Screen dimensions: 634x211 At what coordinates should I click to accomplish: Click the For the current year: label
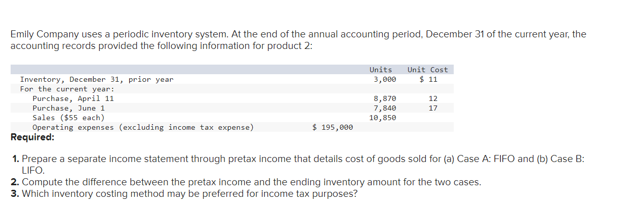(x=67, y=89)
